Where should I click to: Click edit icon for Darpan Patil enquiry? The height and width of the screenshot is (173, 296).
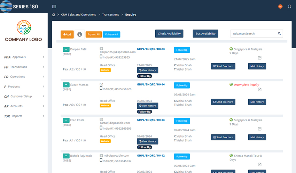click(x=259, y=58)
